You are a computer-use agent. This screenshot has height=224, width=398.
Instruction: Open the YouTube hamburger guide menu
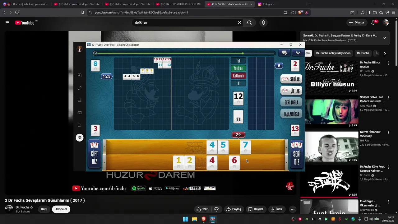click(x=7, y=23)
